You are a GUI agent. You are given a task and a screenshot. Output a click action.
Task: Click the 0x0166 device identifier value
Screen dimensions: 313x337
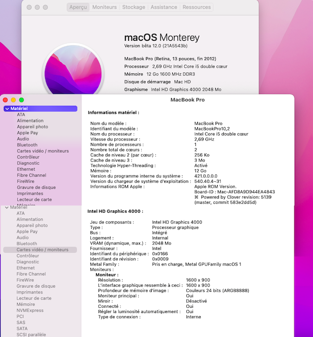coord(160,254)
